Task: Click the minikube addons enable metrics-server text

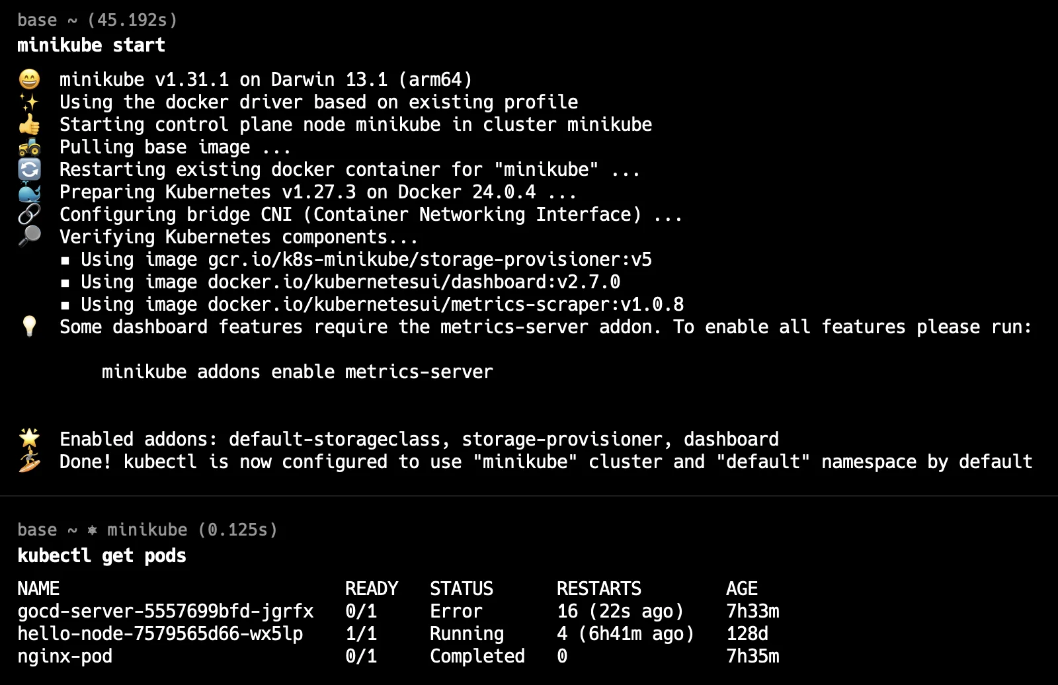Action: (x=298, y=372)
